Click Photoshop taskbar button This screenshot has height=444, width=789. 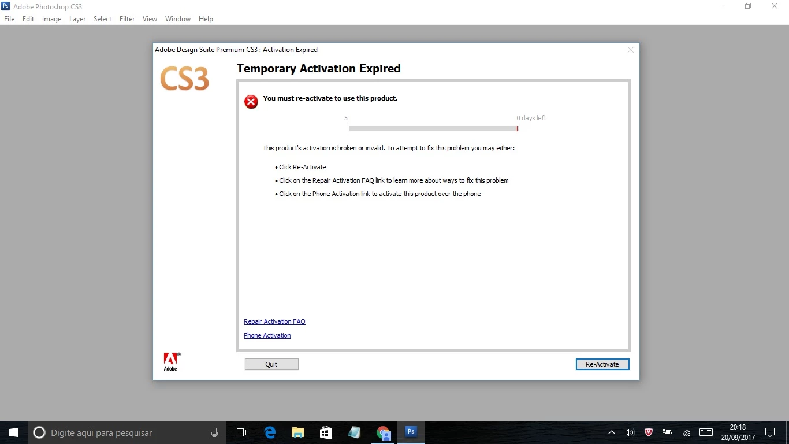(x=411, y=432)
